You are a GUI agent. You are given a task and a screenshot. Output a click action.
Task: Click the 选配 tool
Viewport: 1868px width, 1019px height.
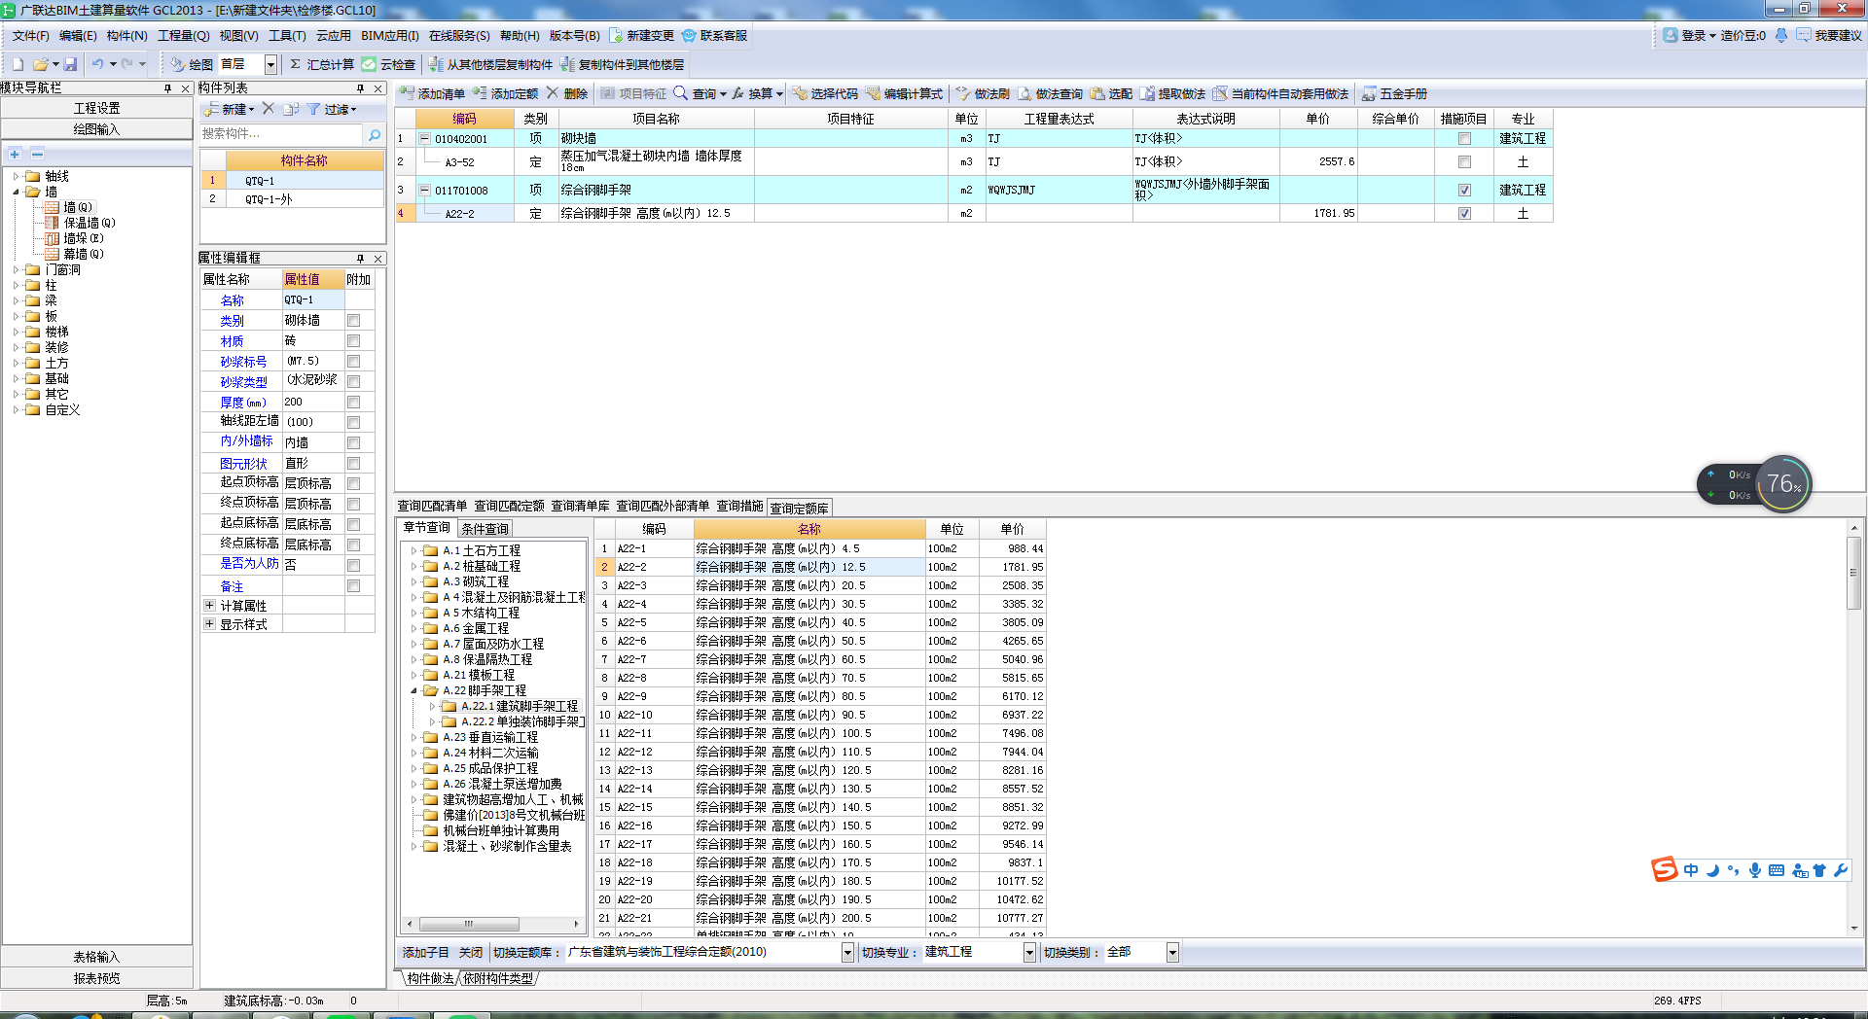pos(1111,93)
